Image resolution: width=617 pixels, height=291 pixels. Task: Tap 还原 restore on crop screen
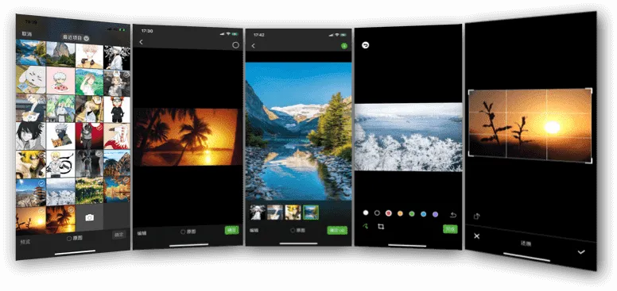526,243
